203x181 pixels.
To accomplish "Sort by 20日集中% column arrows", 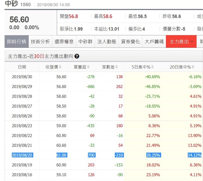I will [193, 67].
